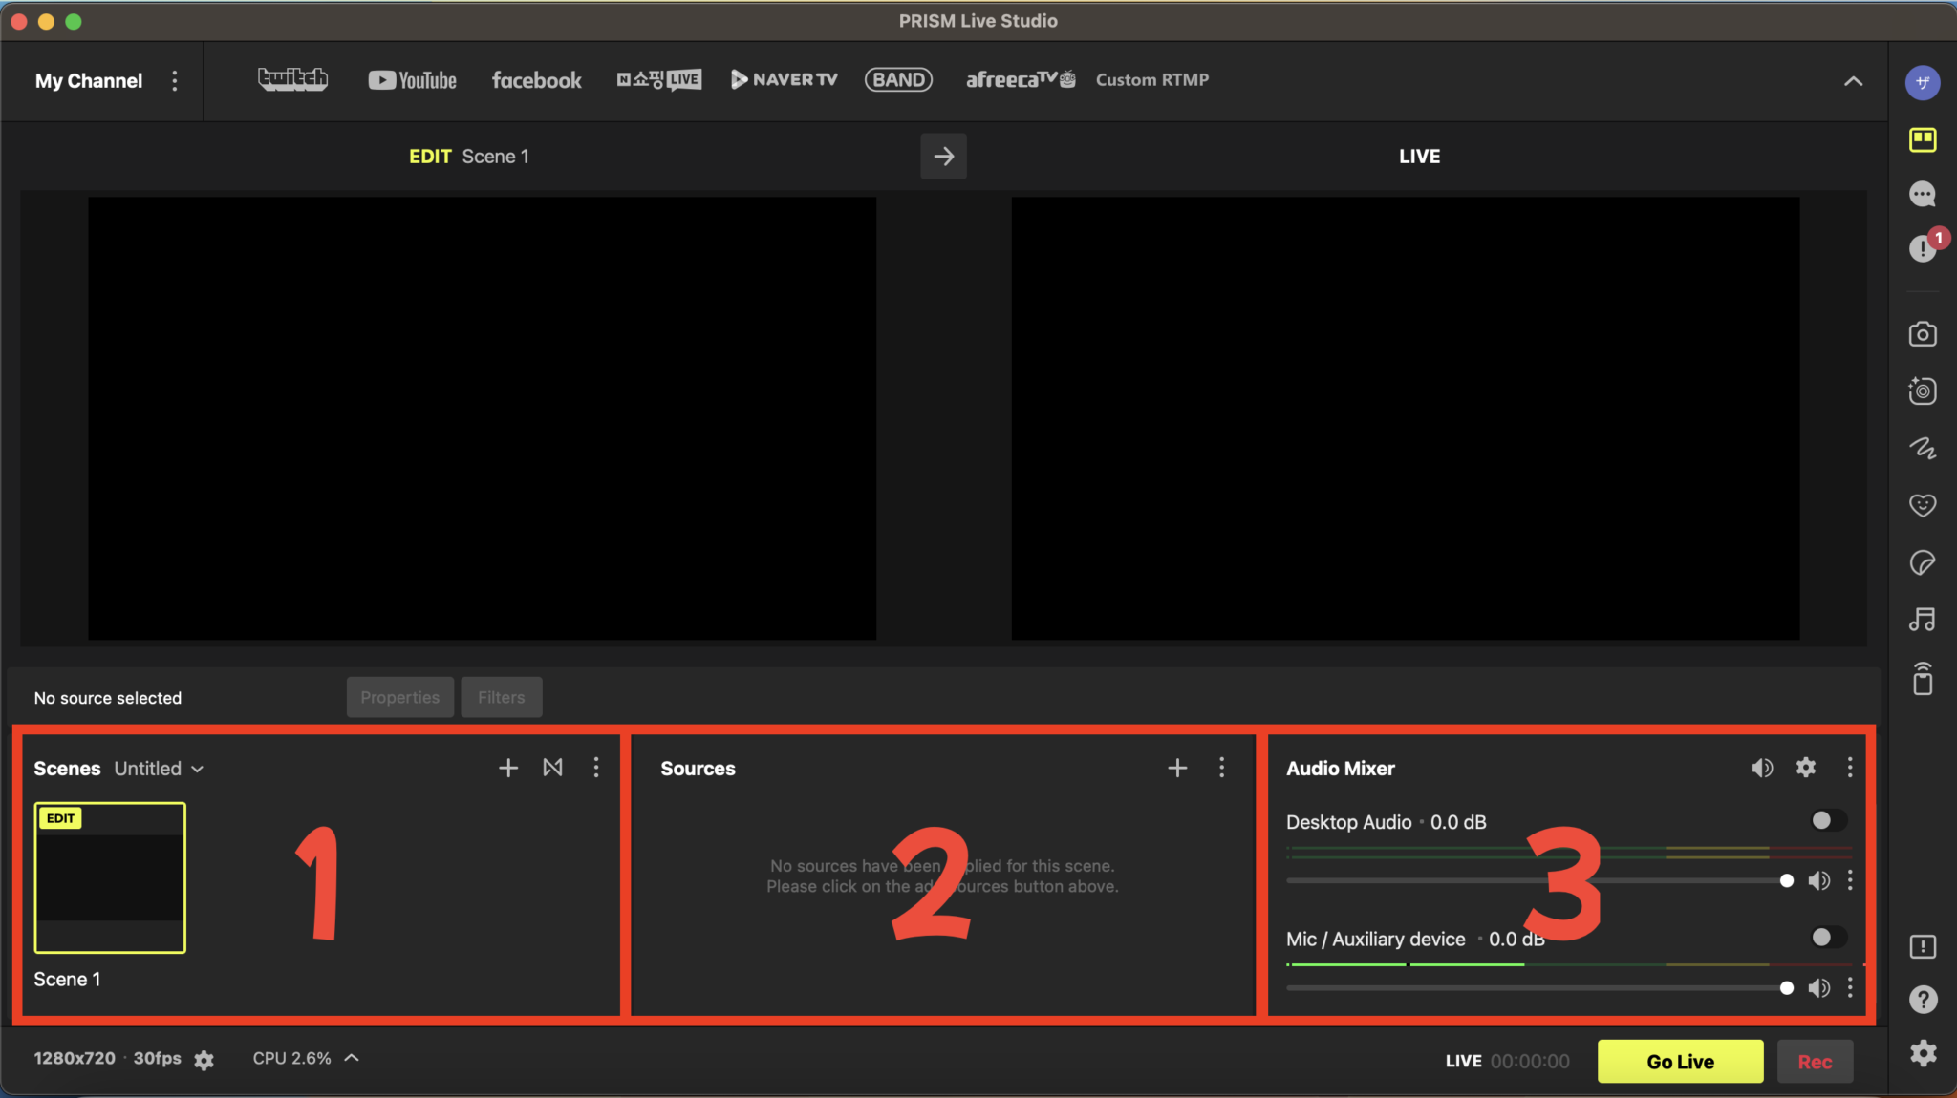This screenshot has width=1957, height=1098.
Task: Click the Mic / Auxiliary volume slider handle
Action: (1786, 988)
